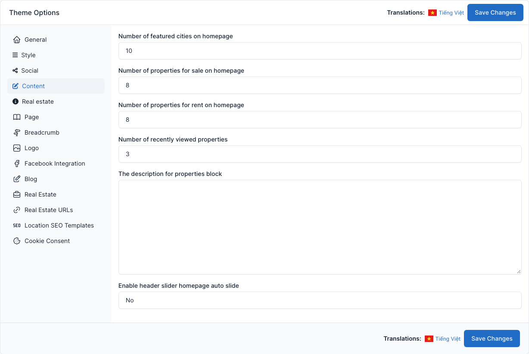This screenshot has height=354, width=529.
Task: Click the properties block description textarea
Action: point(320,227)
